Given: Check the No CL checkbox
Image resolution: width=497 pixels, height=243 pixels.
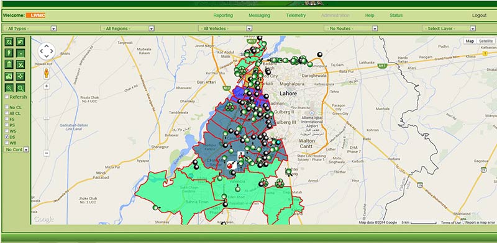Looking at the screenshot, I should [x=7, y=107].
